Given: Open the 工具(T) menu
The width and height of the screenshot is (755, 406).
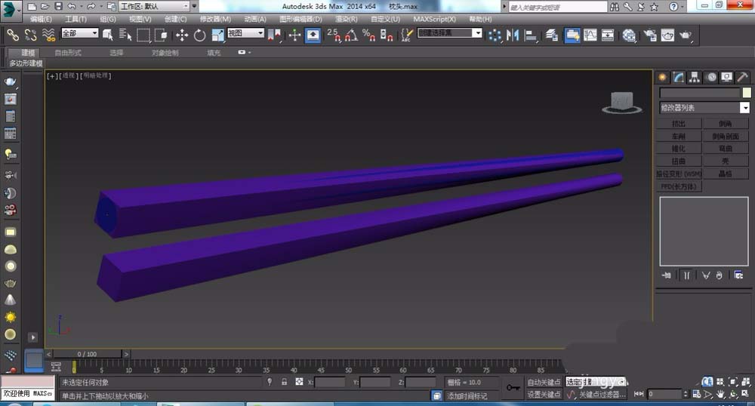Looking at the screenshot, I should (75, 19).
